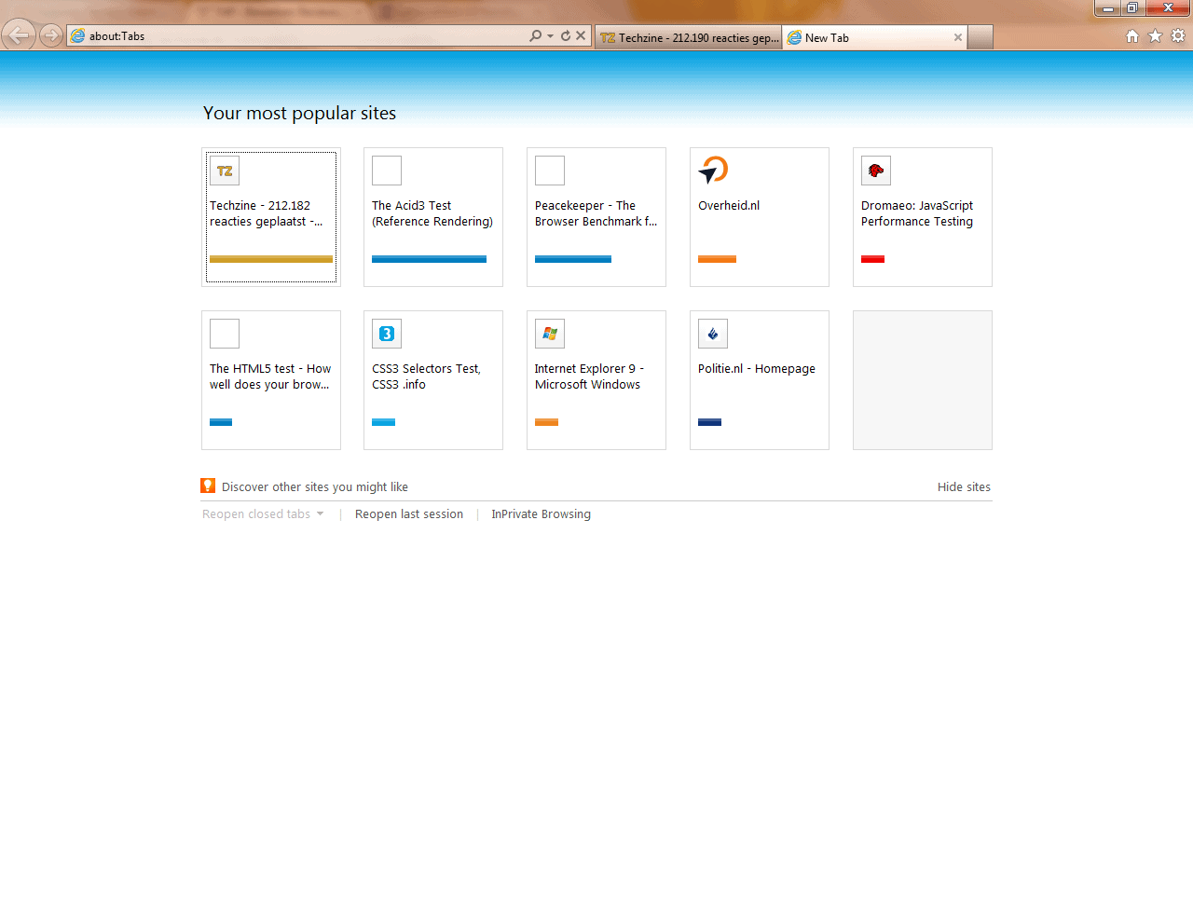Screen dimensions: 1193x917
Task: Open the Techzine reacties geplaatst tile title
Action: 267,213
